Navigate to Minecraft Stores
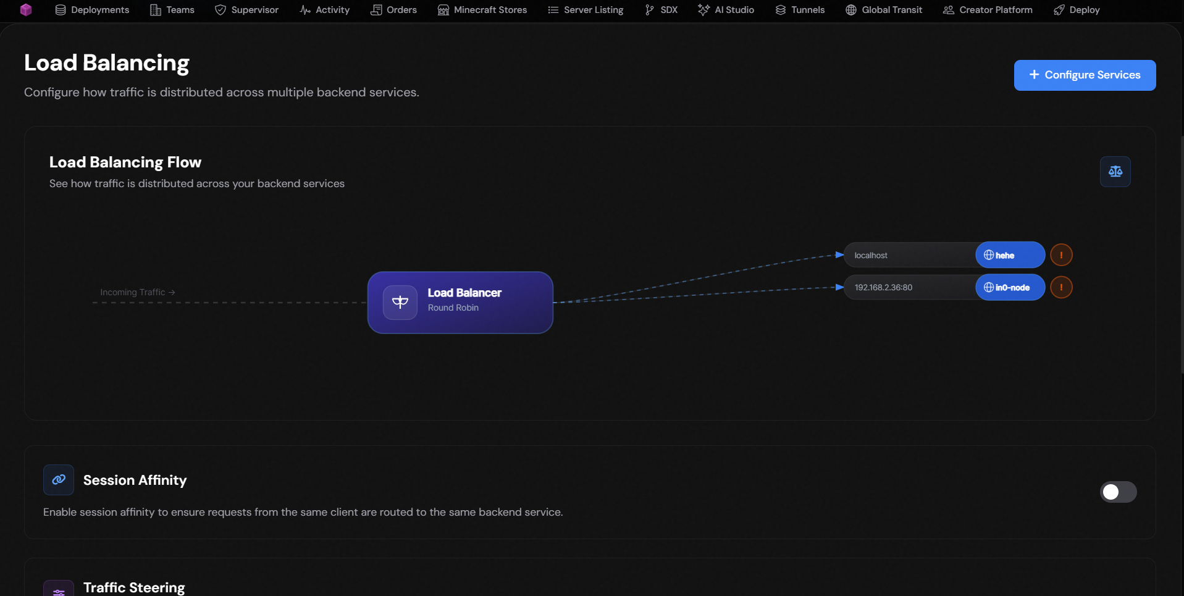The image size is (1184, 596). (482, 10)
